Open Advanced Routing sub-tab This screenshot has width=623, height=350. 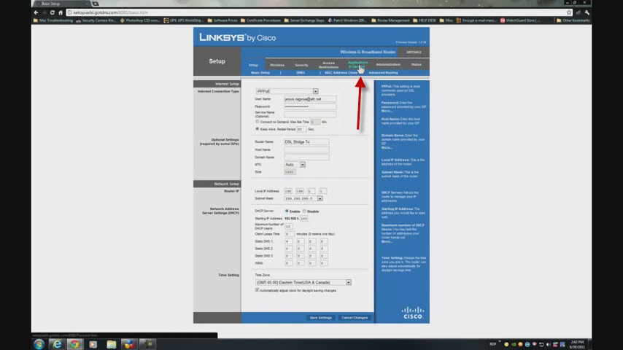[383, 73]
